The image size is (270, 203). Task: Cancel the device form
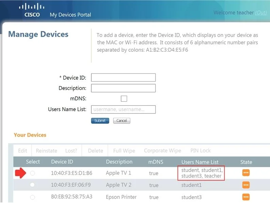point(122,121)
